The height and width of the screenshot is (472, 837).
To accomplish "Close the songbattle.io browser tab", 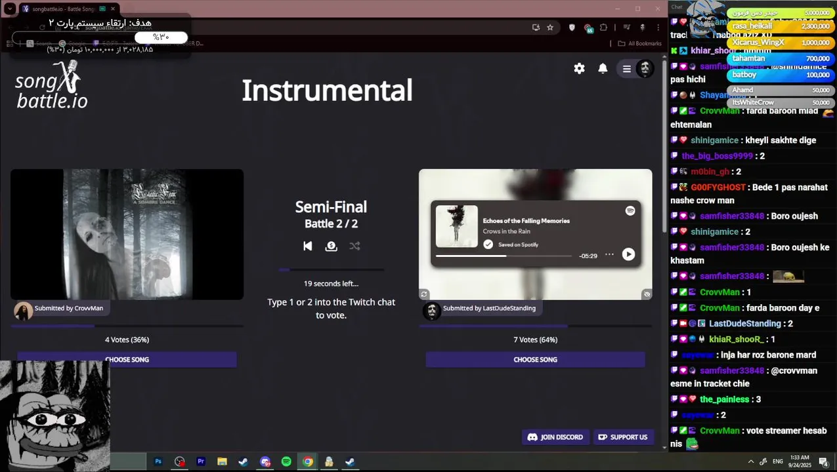I will point(112,9).
